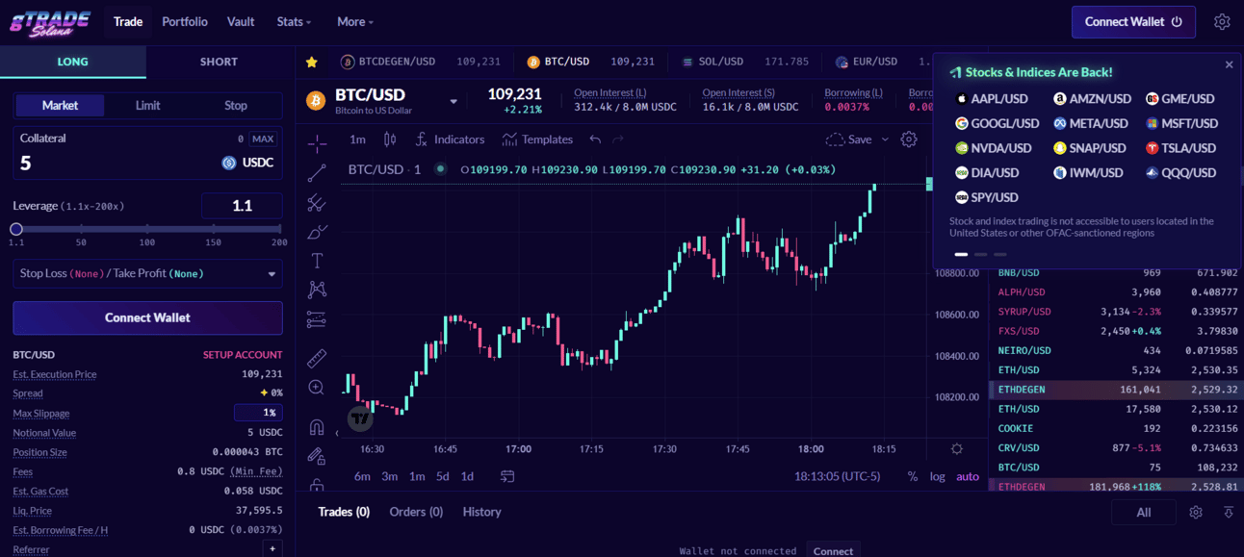Select SOL/USD in ticker bar
Image resolution: width=1244 pixels, height=557 pixels.
745,62
